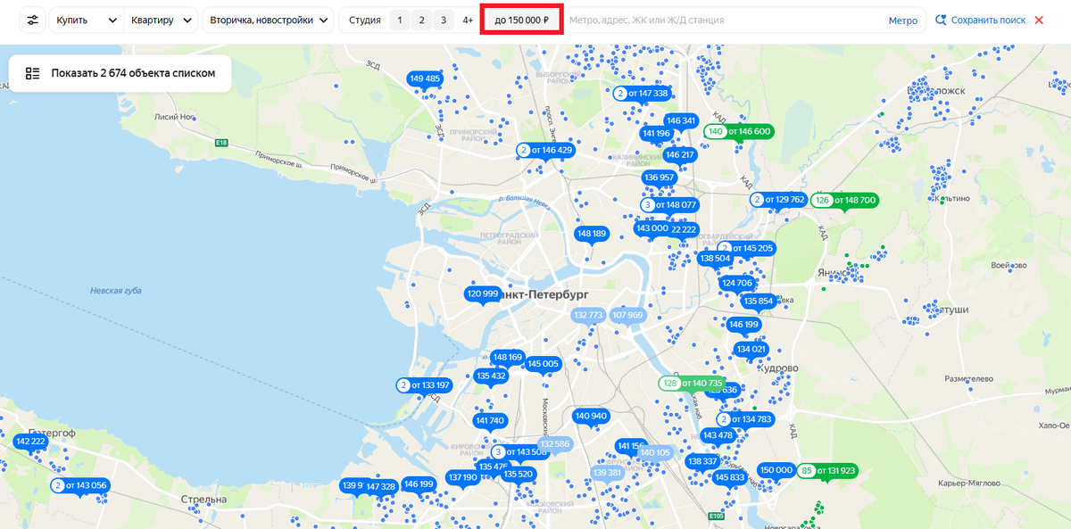Open the Купить deal type dropdown

point(87,20)
